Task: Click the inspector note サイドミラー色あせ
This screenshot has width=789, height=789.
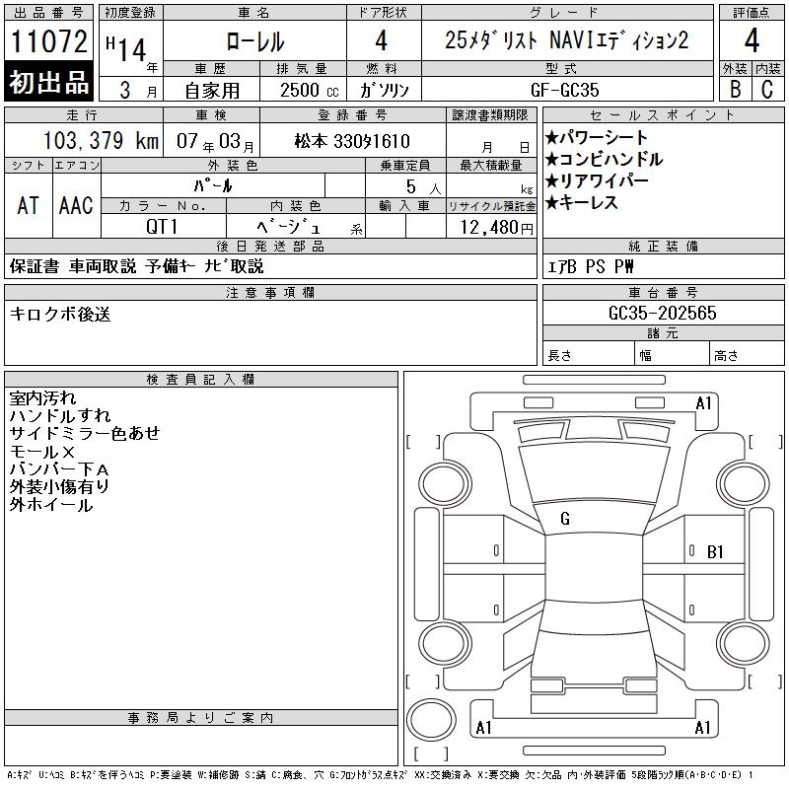Action: click(85, 433)
